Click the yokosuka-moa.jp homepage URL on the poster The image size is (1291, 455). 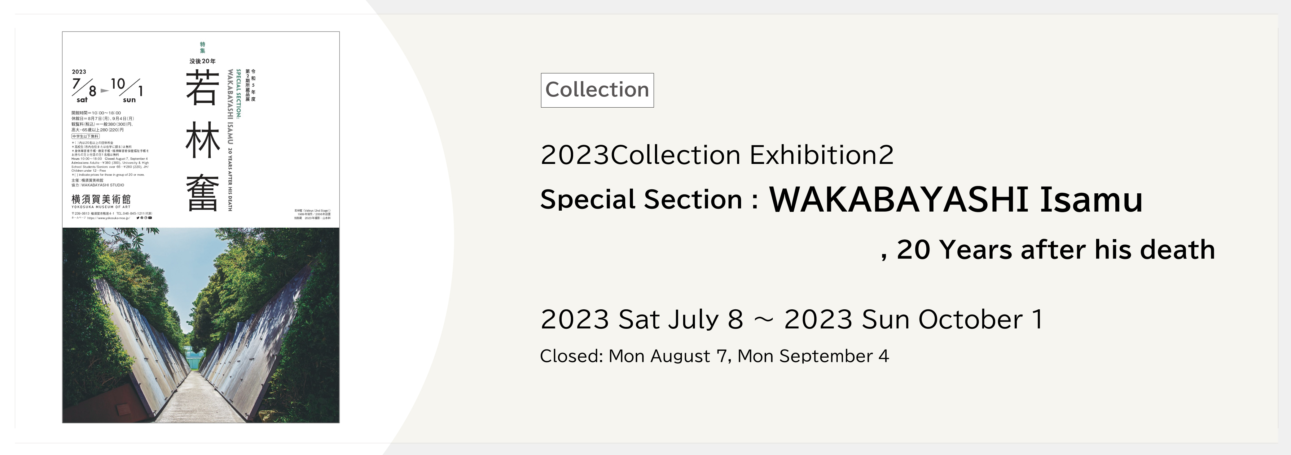109,218
